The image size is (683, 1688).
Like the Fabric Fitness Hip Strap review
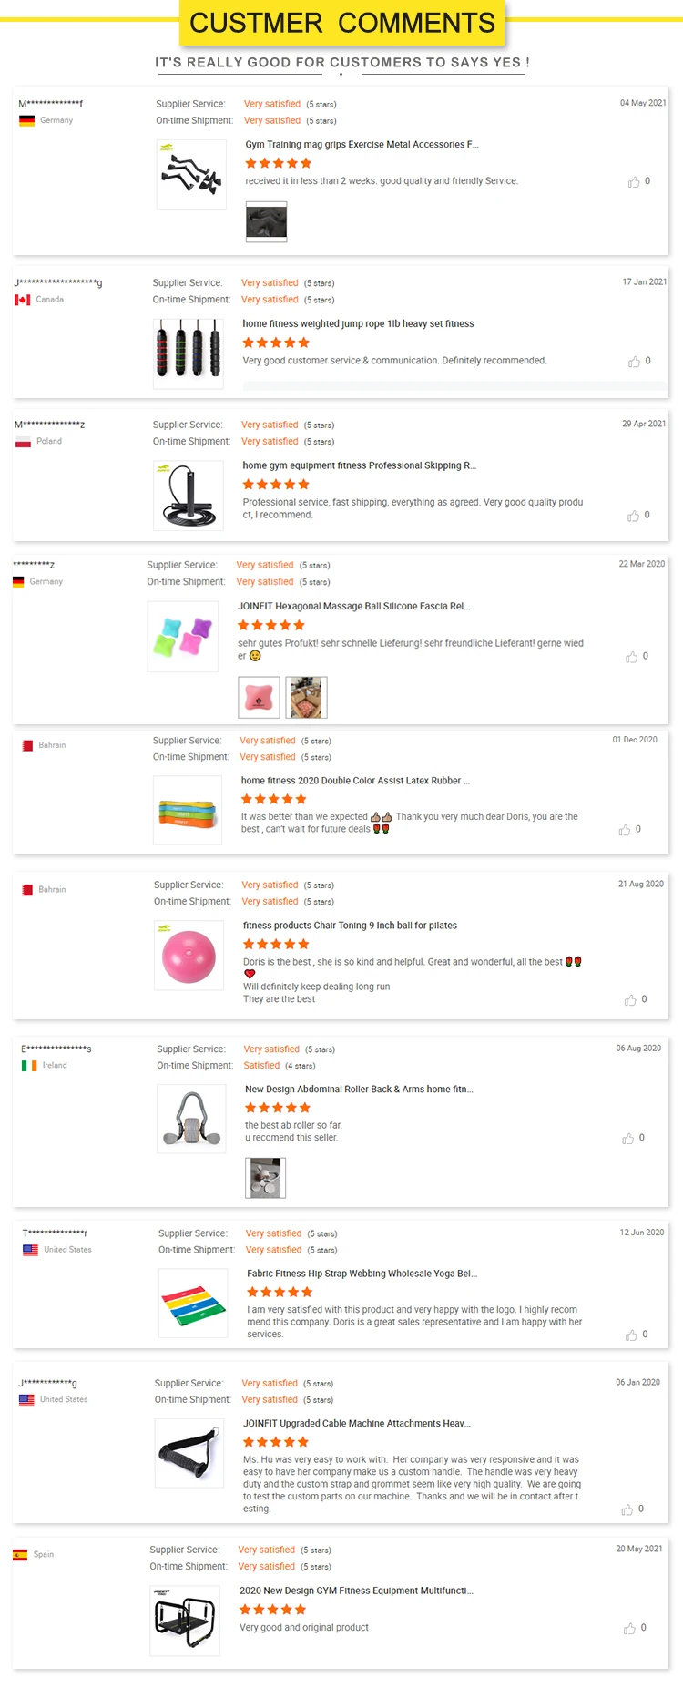[x=631, y=1335]
